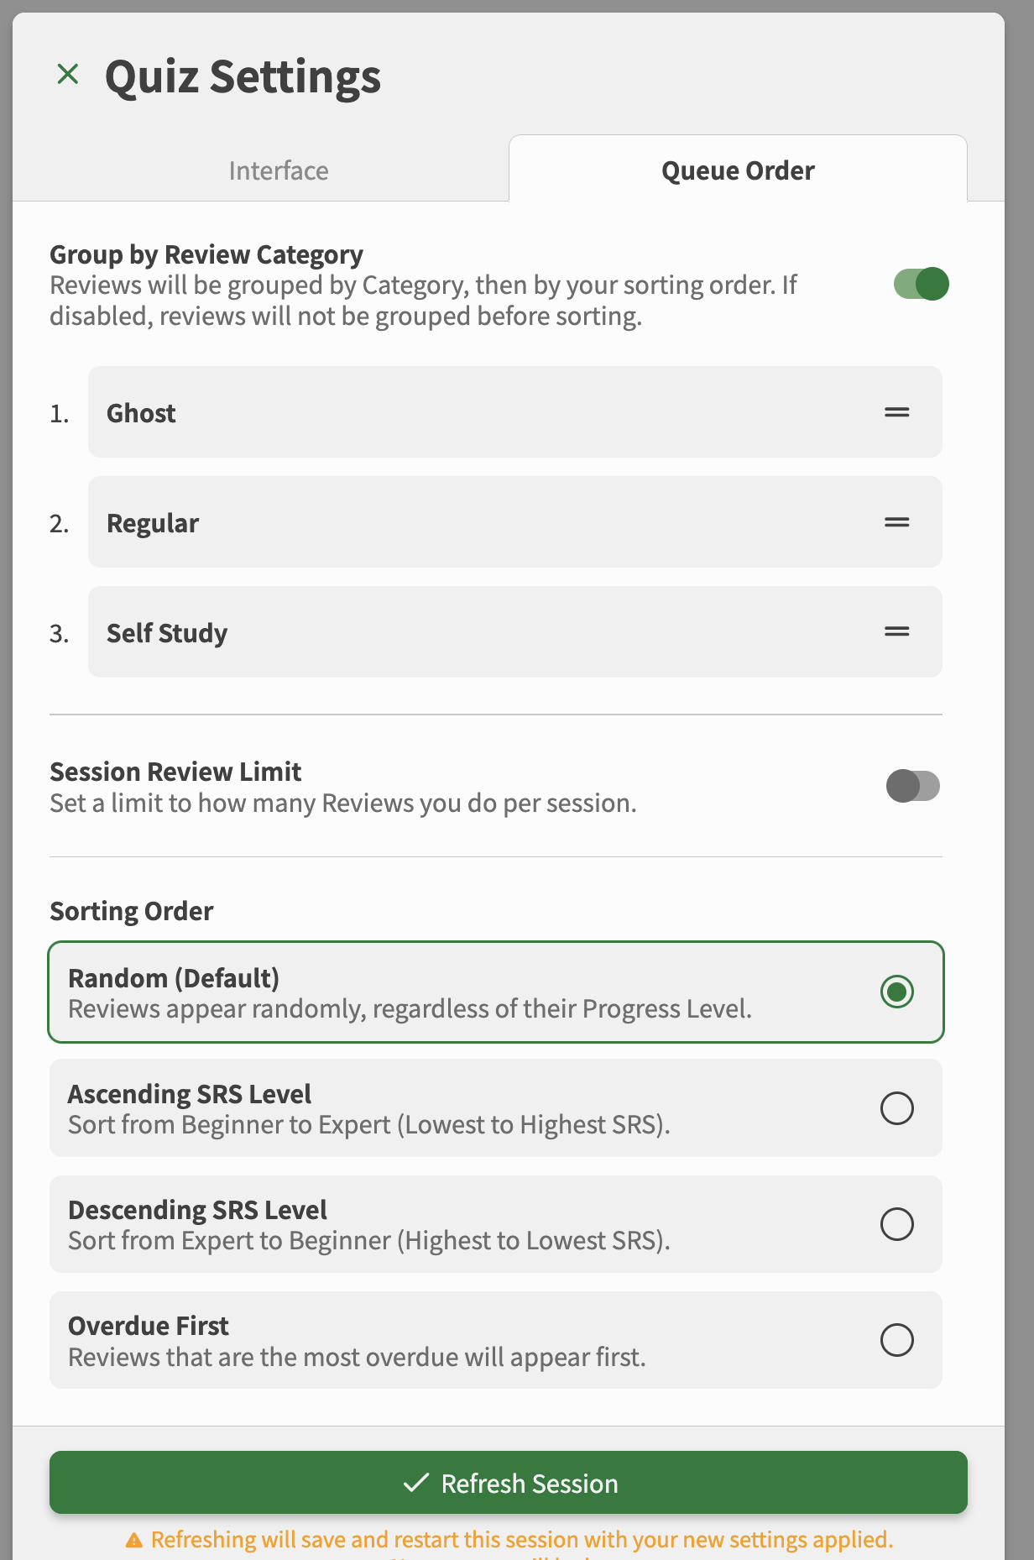Click the Ascending SRS Level option title
Image resolution: width=1034 pixels, height=1560 pixels.
tap(190, 1094)
